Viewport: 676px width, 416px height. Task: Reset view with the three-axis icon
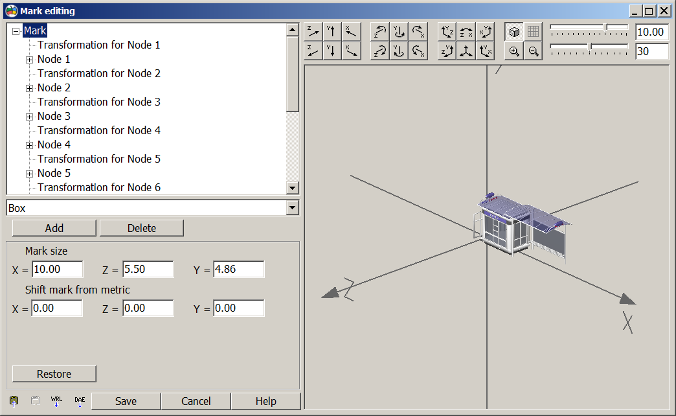click(466, 51)
